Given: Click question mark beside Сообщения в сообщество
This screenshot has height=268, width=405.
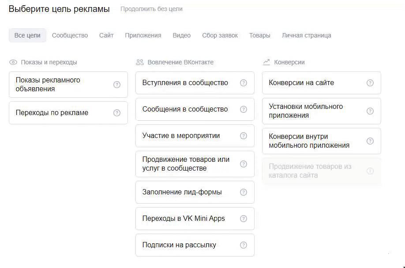Looking at the screenshot, I should pyautogui.click(x=244, y=109).
